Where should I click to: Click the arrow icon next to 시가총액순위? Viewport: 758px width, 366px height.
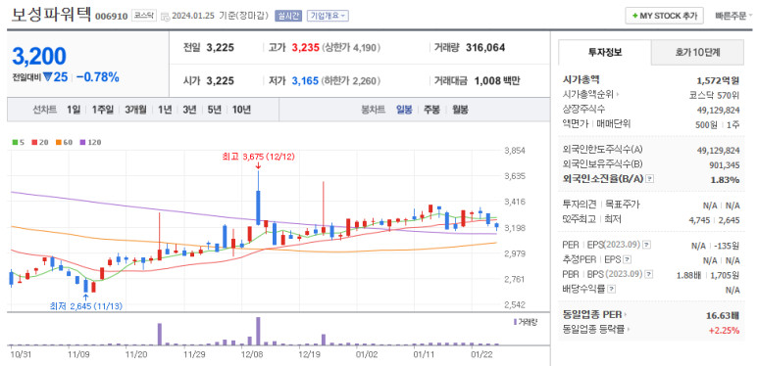coord(617,95)
